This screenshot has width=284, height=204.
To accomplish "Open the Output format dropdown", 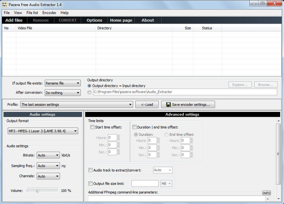I will 43,131.
